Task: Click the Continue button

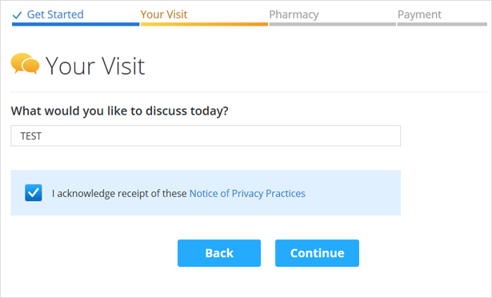Action: (318, 253)
